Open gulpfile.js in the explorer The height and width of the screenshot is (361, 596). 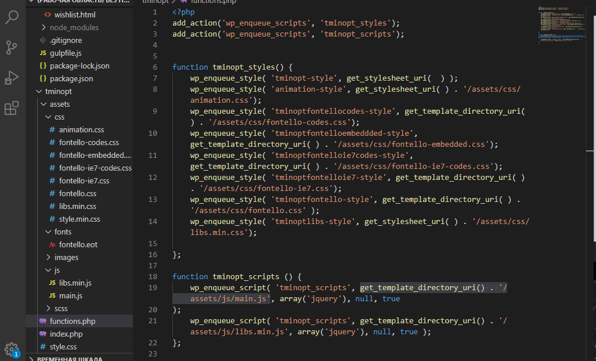click(x=66, y=53)
